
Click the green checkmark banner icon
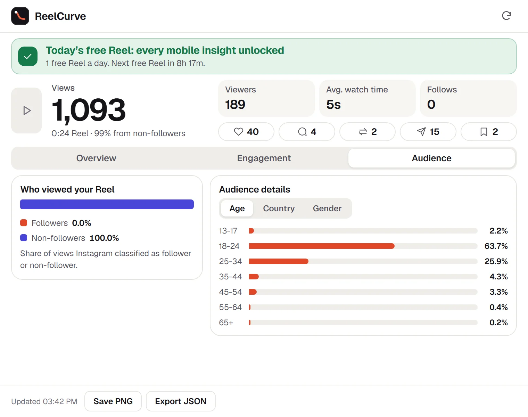28,56
